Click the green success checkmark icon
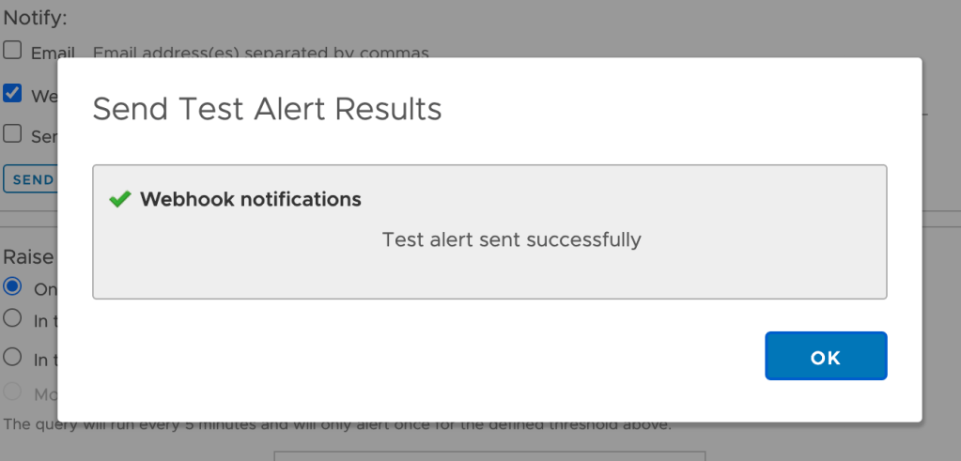This screenshot has width=961, height=461. [119, 199]
